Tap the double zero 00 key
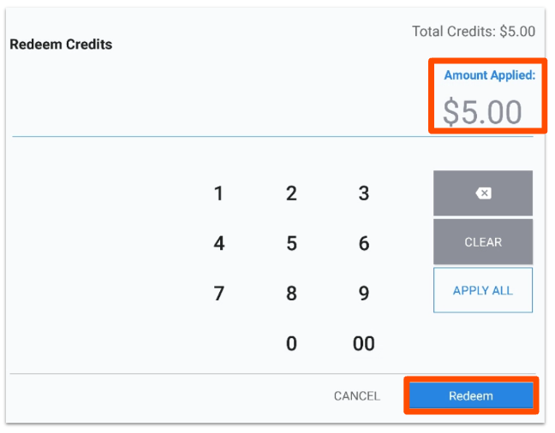555x433 pixels. pos(364,344)
